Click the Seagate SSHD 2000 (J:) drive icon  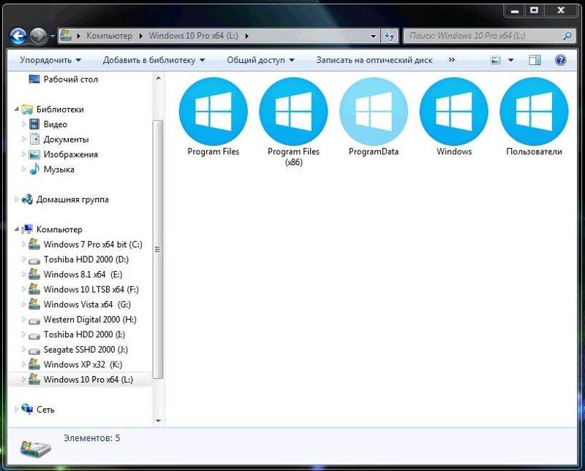click(34, 351)
